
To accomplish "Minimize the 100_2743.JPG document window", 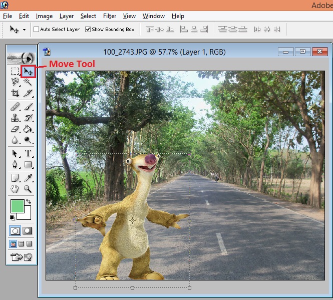I will pos(285,52).
